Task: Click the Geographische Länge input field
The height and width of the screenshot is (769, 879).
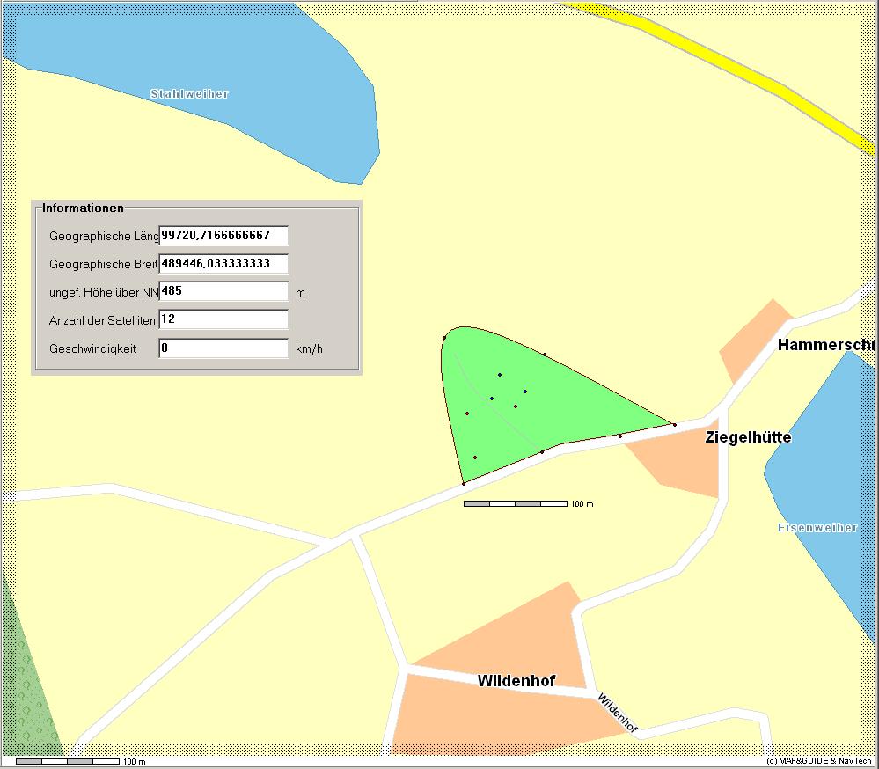Action: click(223, 236)
